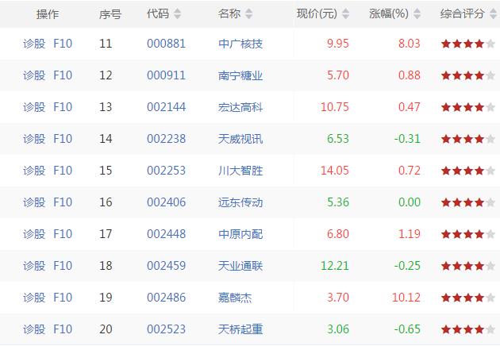Open stock name 宏达高科
Image resolution: width=500 pixels, height=346 pixels.
240,107
